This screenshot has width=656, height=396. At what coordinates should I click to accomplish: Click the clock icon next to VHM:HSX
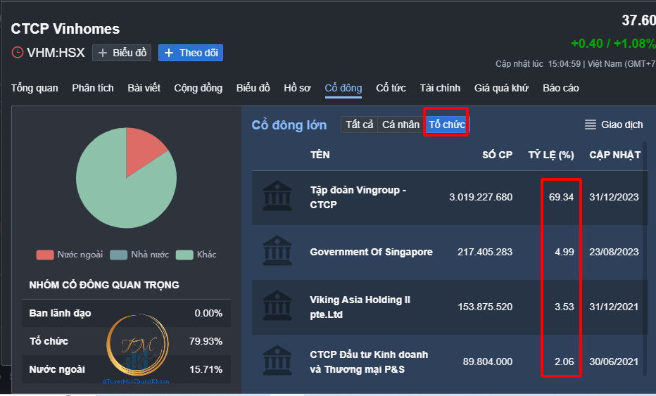[18, 53]
